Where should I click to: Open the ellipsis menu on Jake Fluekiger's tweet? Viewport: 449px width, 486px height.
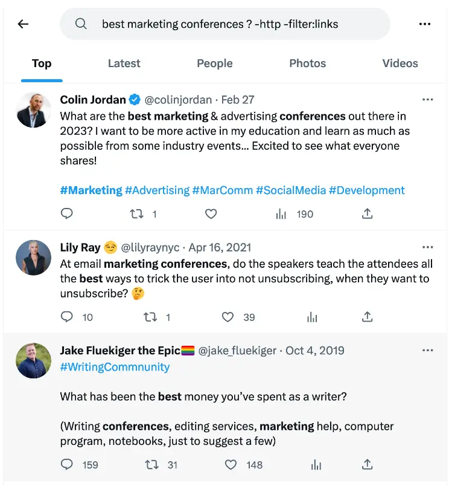428,350
